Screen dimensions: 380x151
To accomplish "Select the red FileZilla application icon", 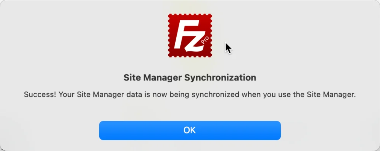I will click(190, 36).
